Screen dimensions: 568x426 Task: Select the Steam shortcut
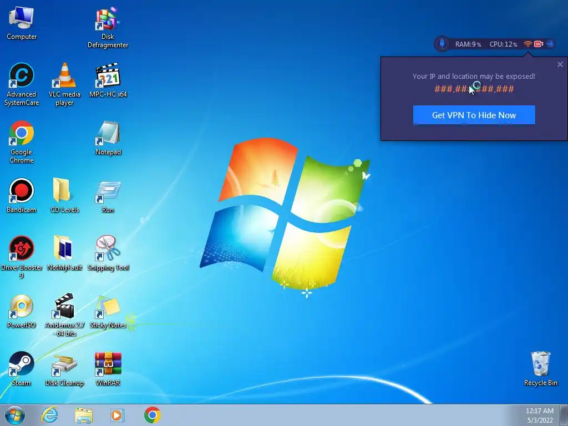22,368
